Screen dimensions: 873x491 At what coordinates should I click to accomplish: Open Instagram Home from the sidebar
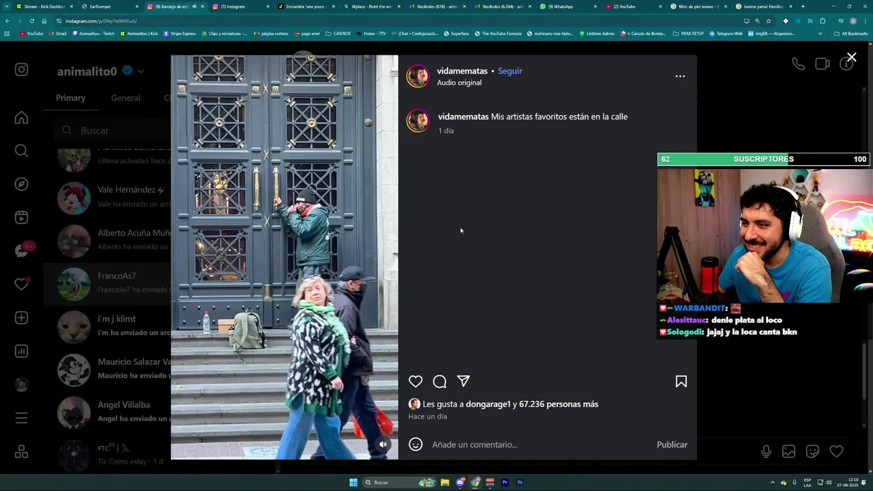pos(21,118)
